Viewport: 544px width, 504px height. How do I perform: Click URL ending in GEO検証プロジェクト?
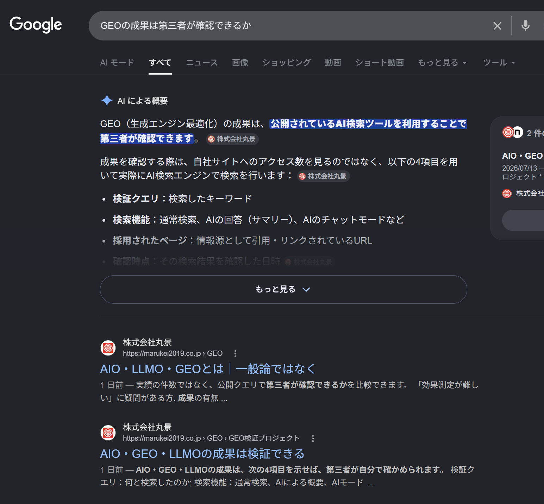coord(211,438)
